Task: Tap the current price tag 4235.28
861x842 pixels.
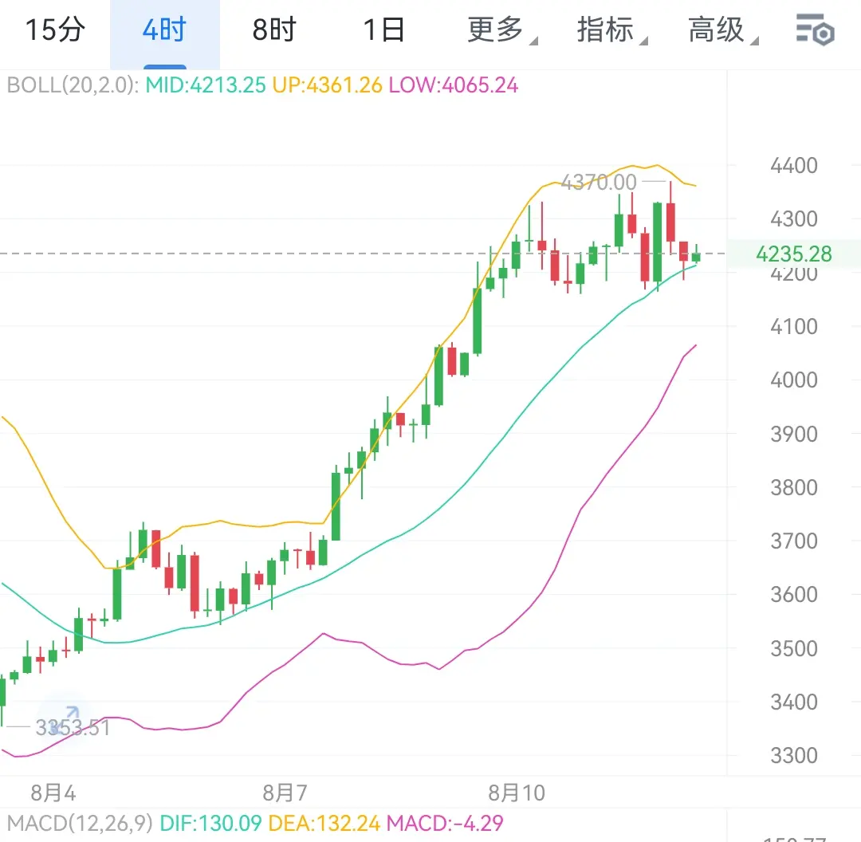Action: (x=794, y=254)
